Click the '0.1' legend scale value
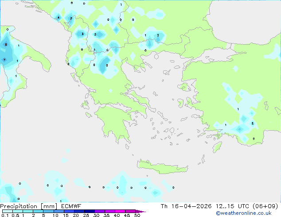The width and height of the screenshot is (281, 217). click(5, 215)
